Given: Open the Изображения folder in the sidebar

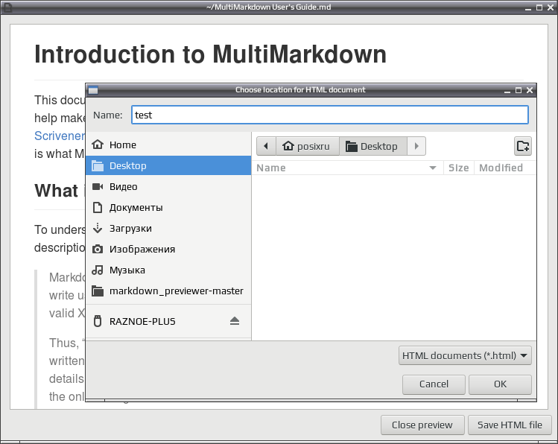Looking at the screenshot, I should point(168,249).
